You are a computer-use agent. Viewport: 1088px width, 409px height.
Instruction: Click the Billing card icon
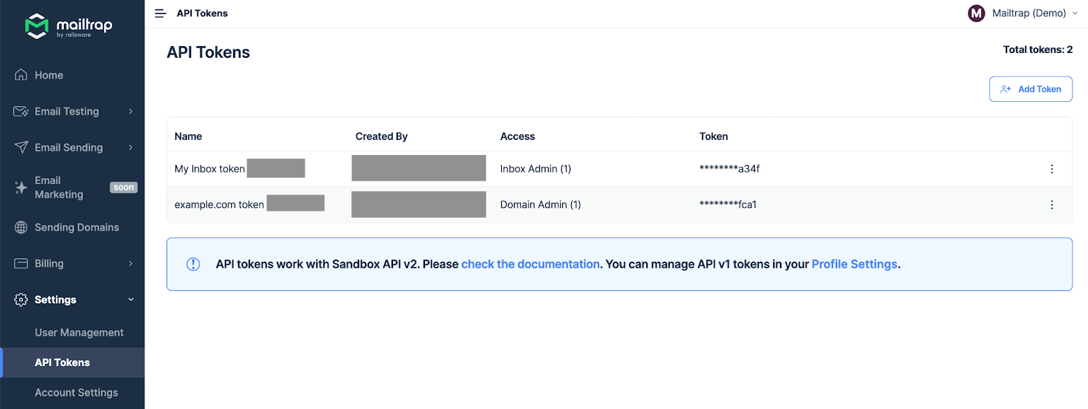coord(21,264)
